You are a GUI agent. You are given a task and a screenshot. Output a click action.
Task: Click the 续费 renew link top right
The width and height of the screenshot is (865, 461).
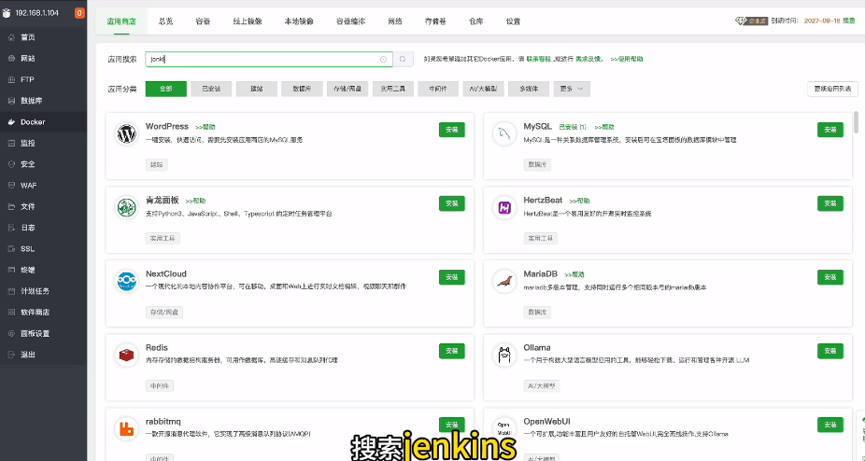(849, 21)
